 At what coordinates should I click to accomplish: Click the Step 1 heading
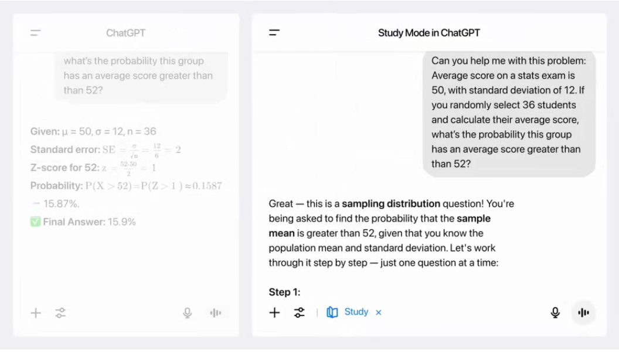tap(285, 292)
